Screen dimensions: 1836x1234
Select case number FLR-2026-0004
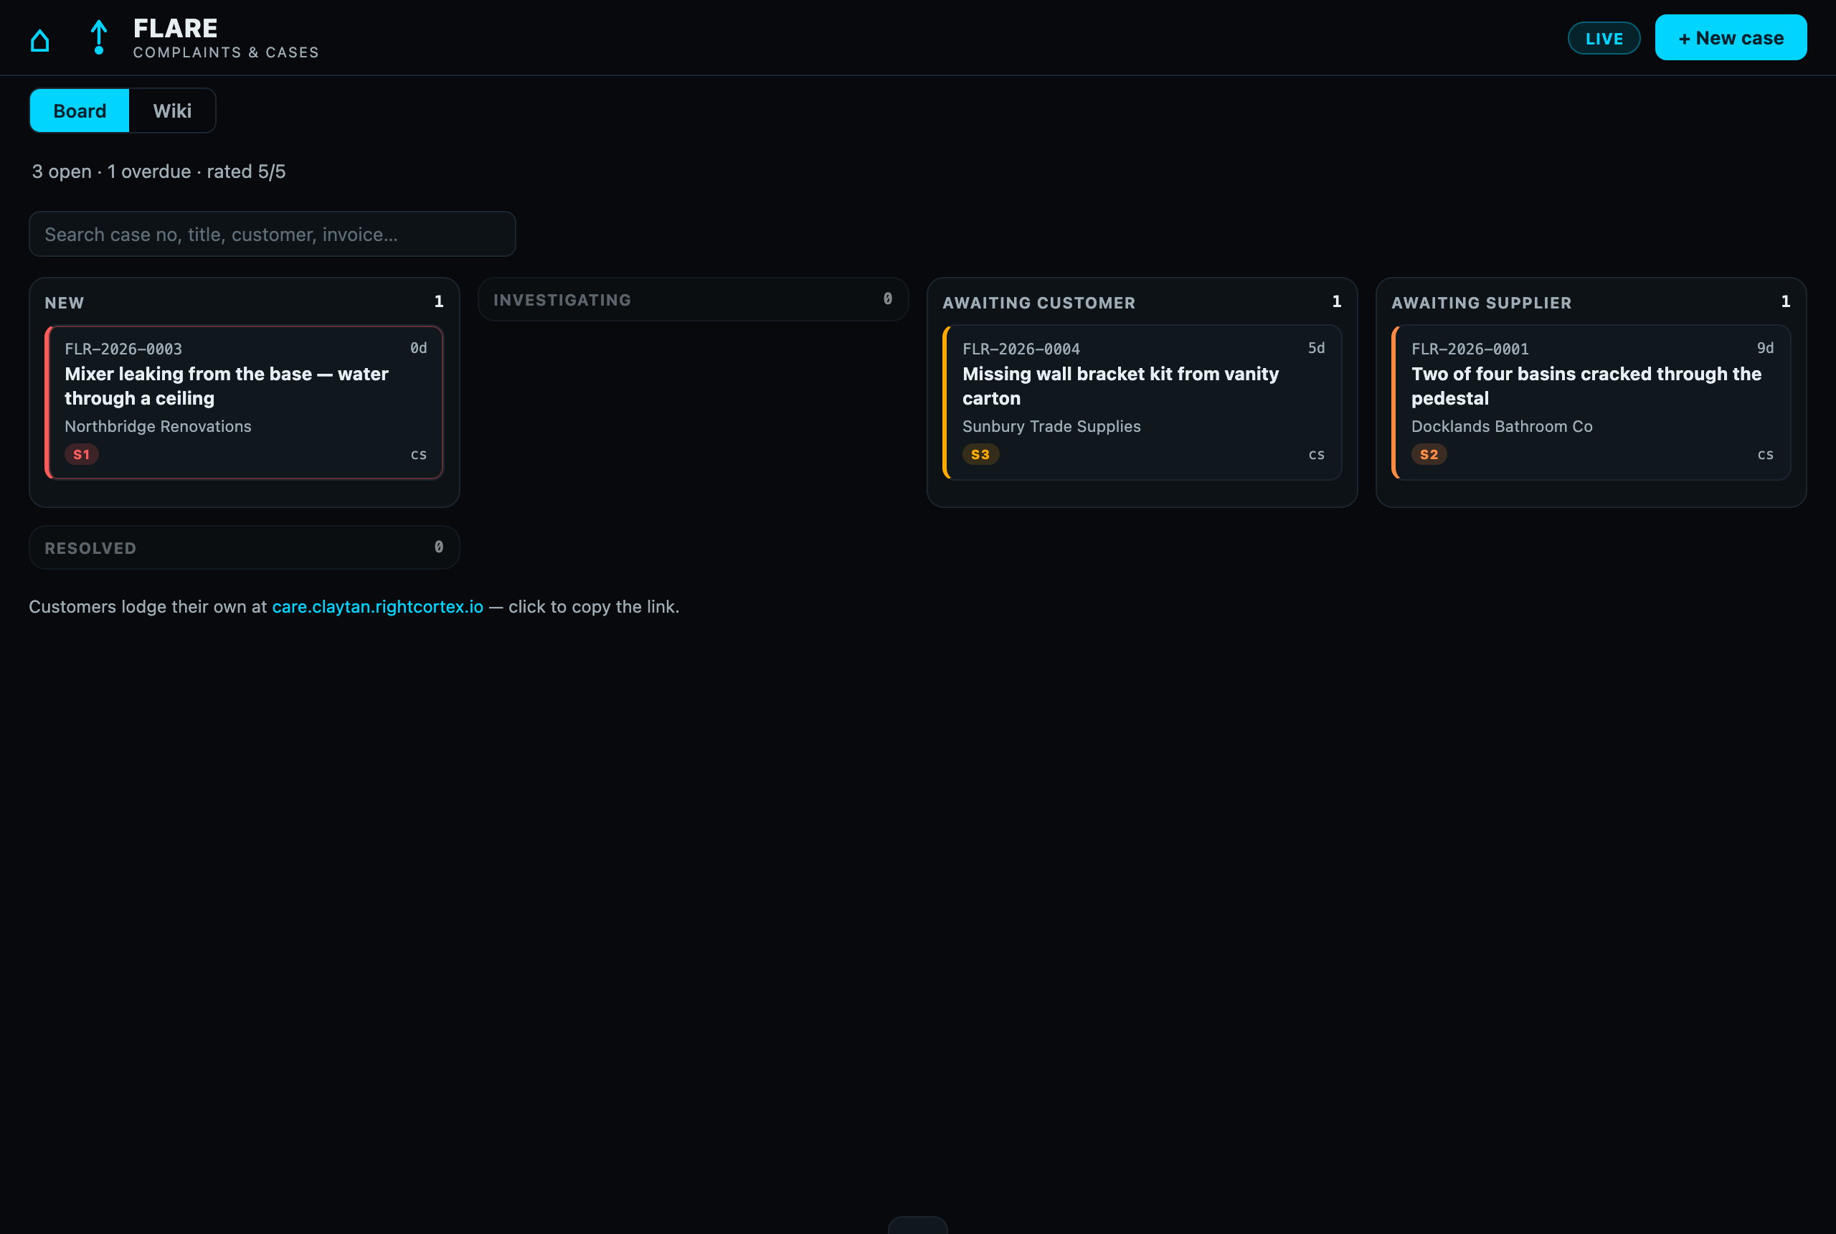pyautogui.click(x=1021, y=349)
